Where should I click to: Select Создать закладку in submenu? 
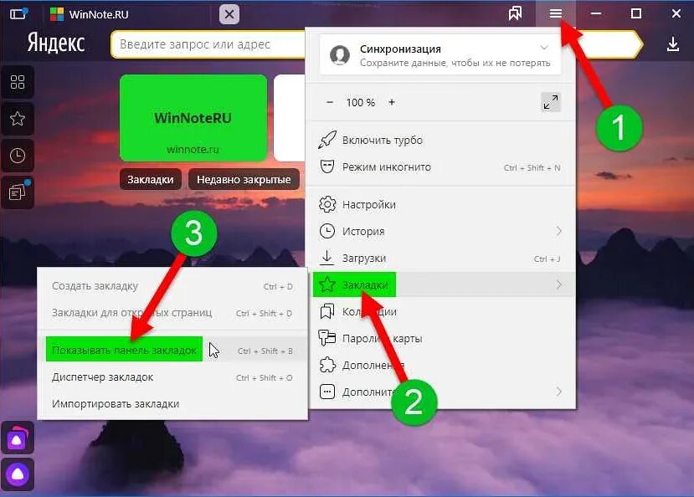point(172,286)
